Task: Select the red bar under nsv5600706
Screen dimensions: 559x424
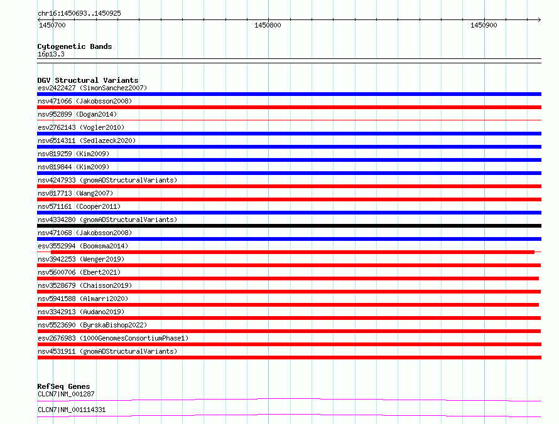Action: (x=288, y=278)
